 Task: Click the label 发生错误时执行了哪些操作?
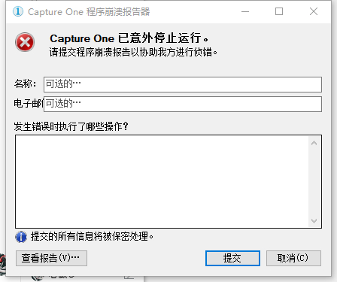[x=71, y=126]
